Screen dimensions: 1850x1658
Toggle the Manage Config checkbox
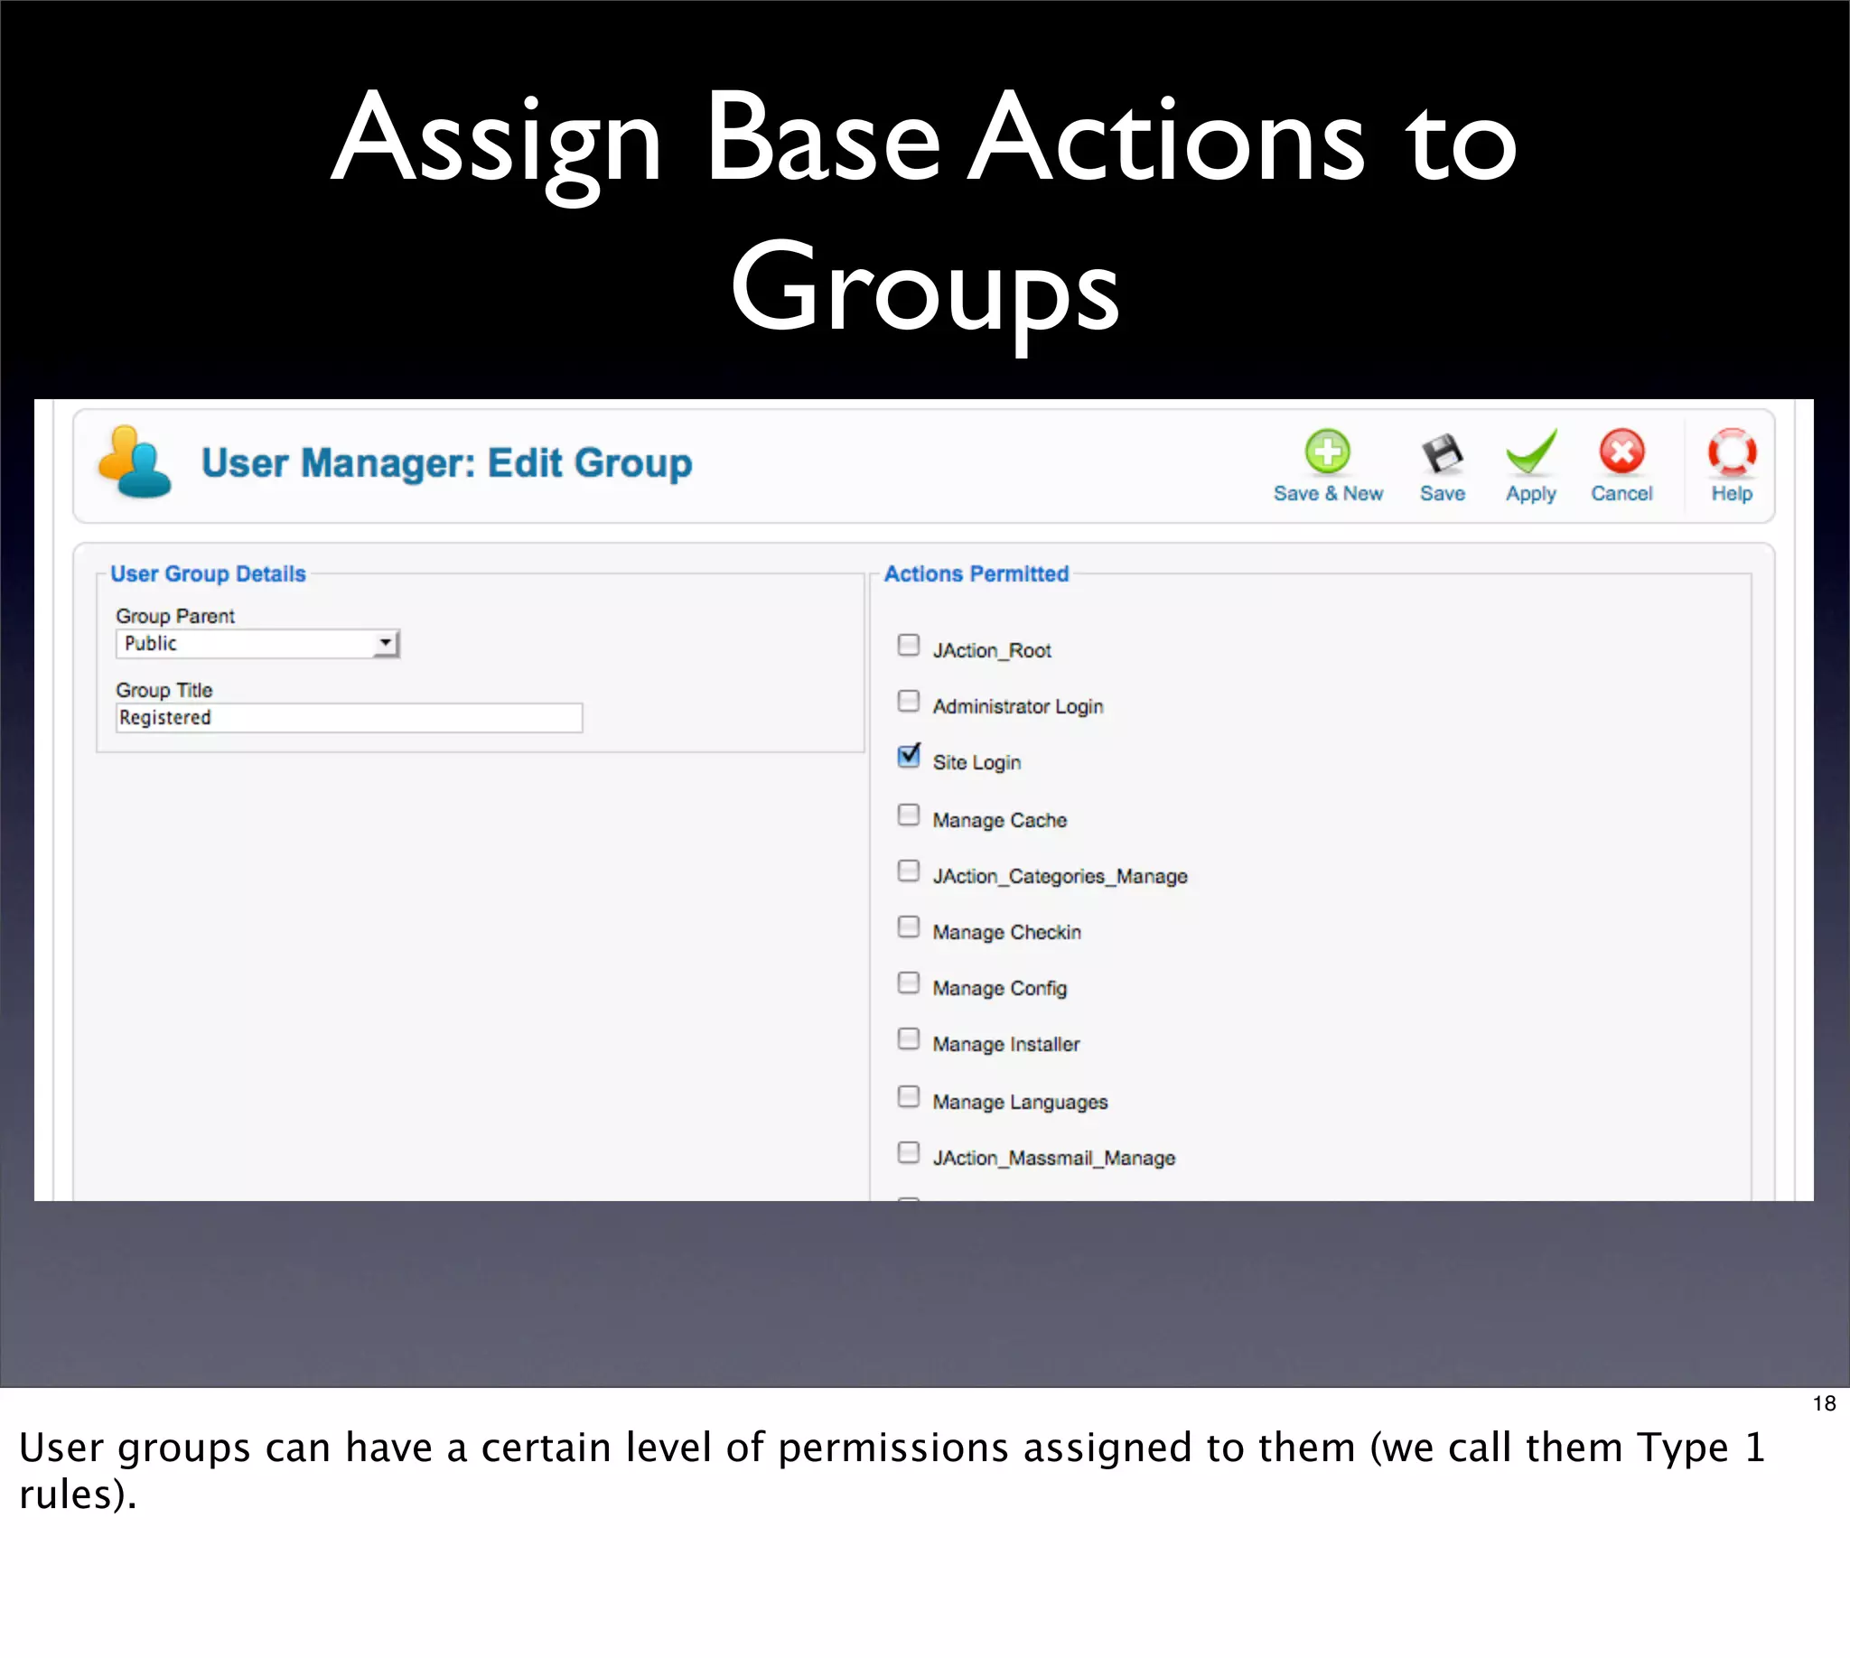[x=909, y=983]
